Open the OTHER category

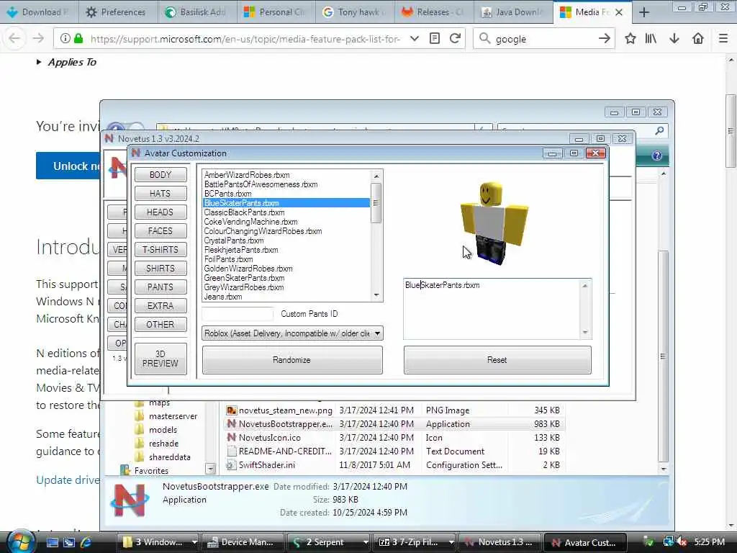(160, 325)
